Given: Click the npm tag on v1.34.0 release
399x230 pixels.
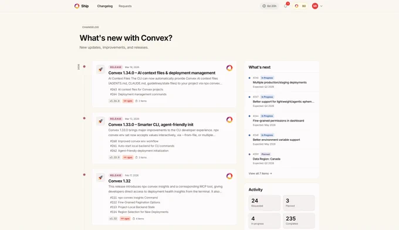Looking at the screenshot, I should click(x=128, y=101).
